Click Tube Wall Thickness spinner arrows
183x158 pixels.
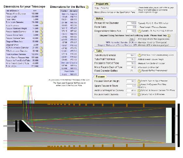135,59
